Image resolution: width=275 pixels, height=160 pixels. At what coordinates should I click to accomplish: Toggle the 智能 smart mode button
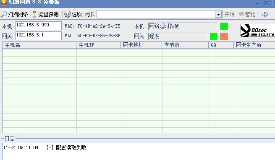tap(246, 14)
